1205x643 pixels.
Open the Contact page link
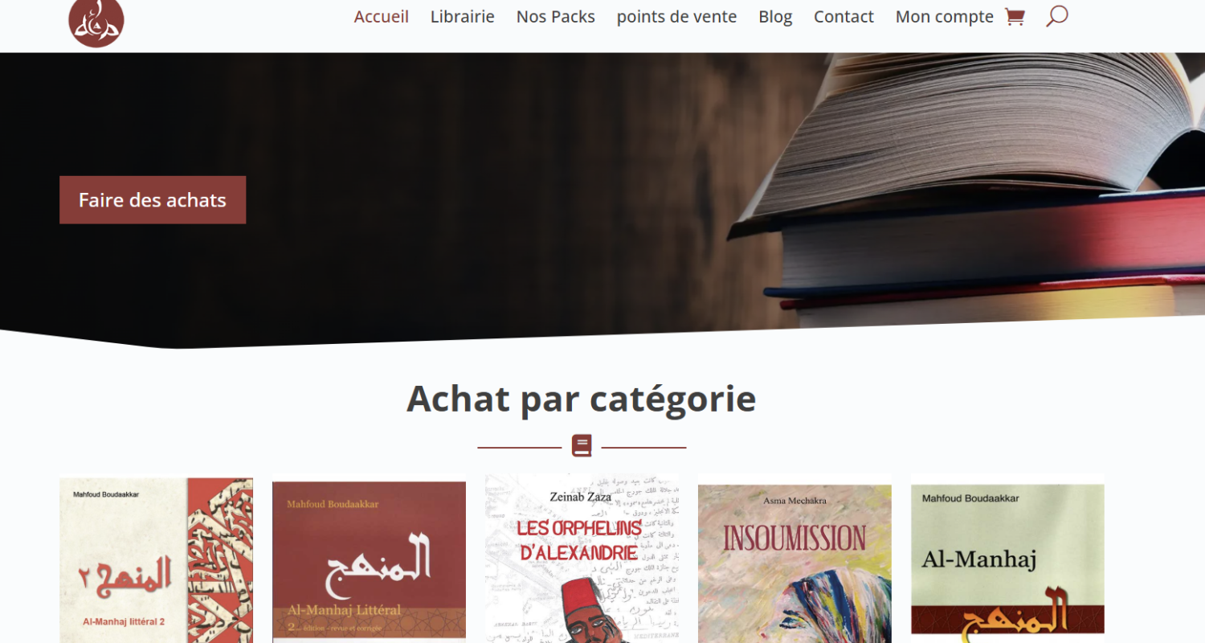pyautogui.click(x=843, y=17)
